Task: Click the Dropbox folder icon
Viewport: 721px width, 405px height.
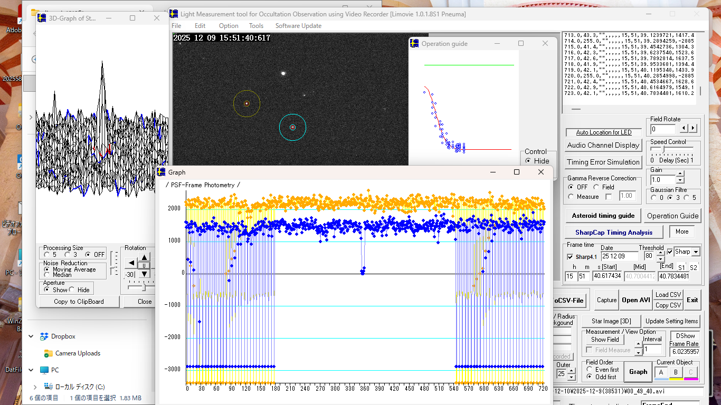Action: [44, 336]
